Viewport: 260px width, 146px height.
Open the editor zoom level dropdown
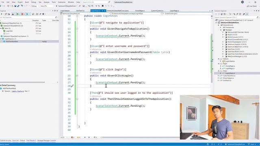(x=64, y=137)
